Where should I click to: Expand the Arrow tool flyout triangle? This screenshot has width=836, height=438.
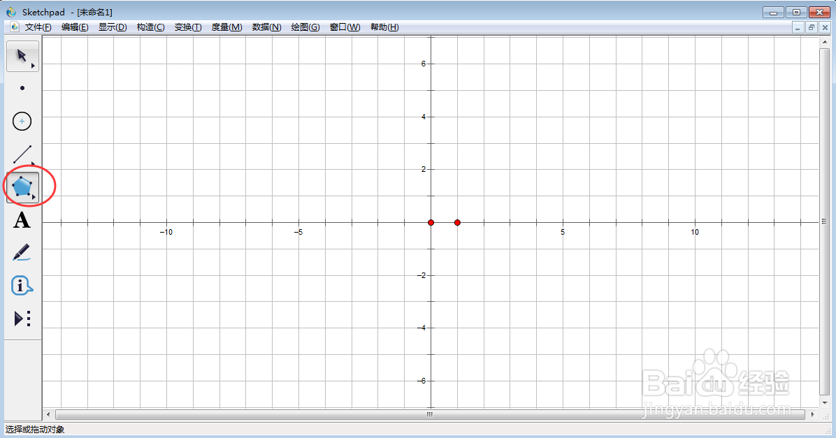(33, 66)
